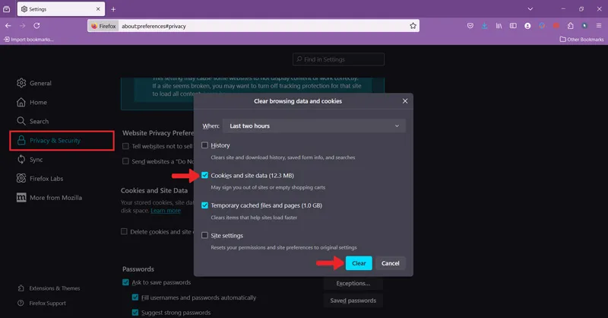Open the Downloads toolbar icon
The image size is (608, 318).
484,26
